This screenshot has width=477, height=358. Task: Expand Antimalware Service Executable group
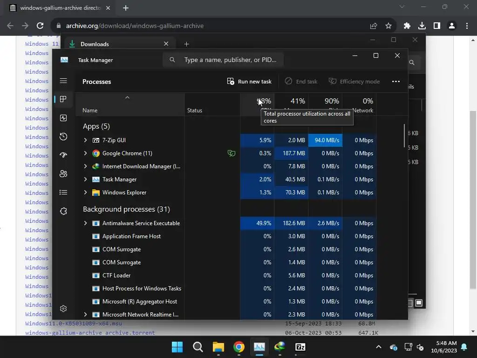tap(86, 223)
